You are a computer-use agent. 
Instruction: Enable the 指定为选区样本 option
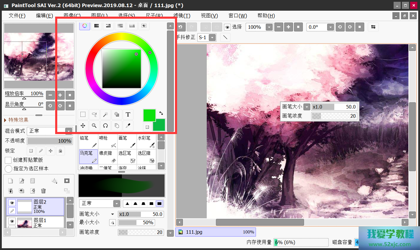(8, 169)
